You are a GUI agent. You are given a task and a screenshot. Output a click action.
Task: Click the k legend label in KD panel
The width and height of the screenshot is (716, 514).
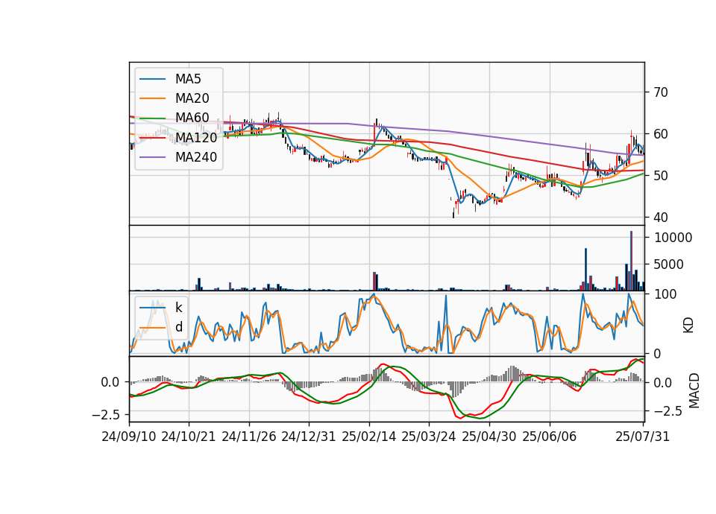pyautogui.click(x=179, y=308)
